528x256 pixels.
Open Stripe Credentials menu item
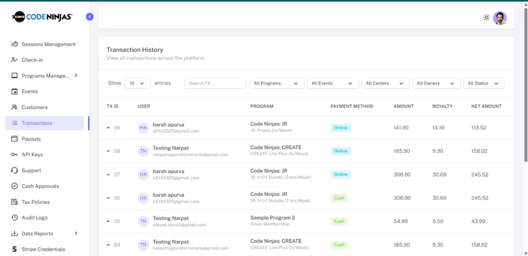[x=45, y=249]
